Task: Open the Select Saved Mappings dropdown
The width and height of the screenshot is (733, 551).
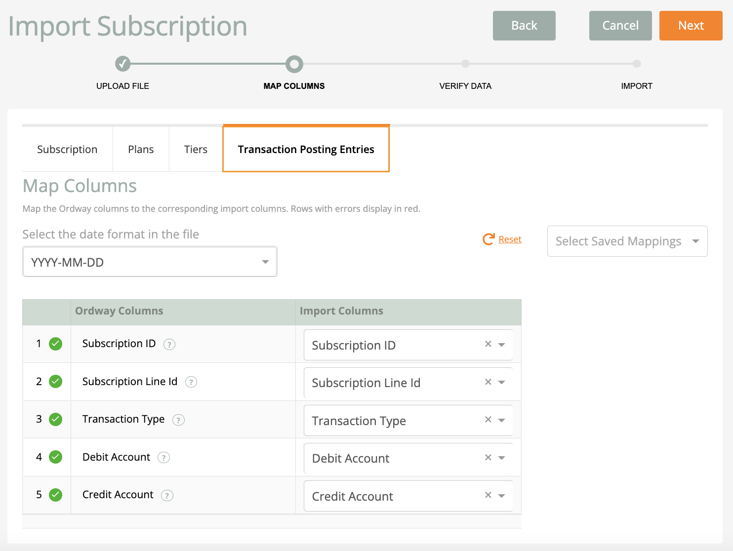Action: coord(627,241)
